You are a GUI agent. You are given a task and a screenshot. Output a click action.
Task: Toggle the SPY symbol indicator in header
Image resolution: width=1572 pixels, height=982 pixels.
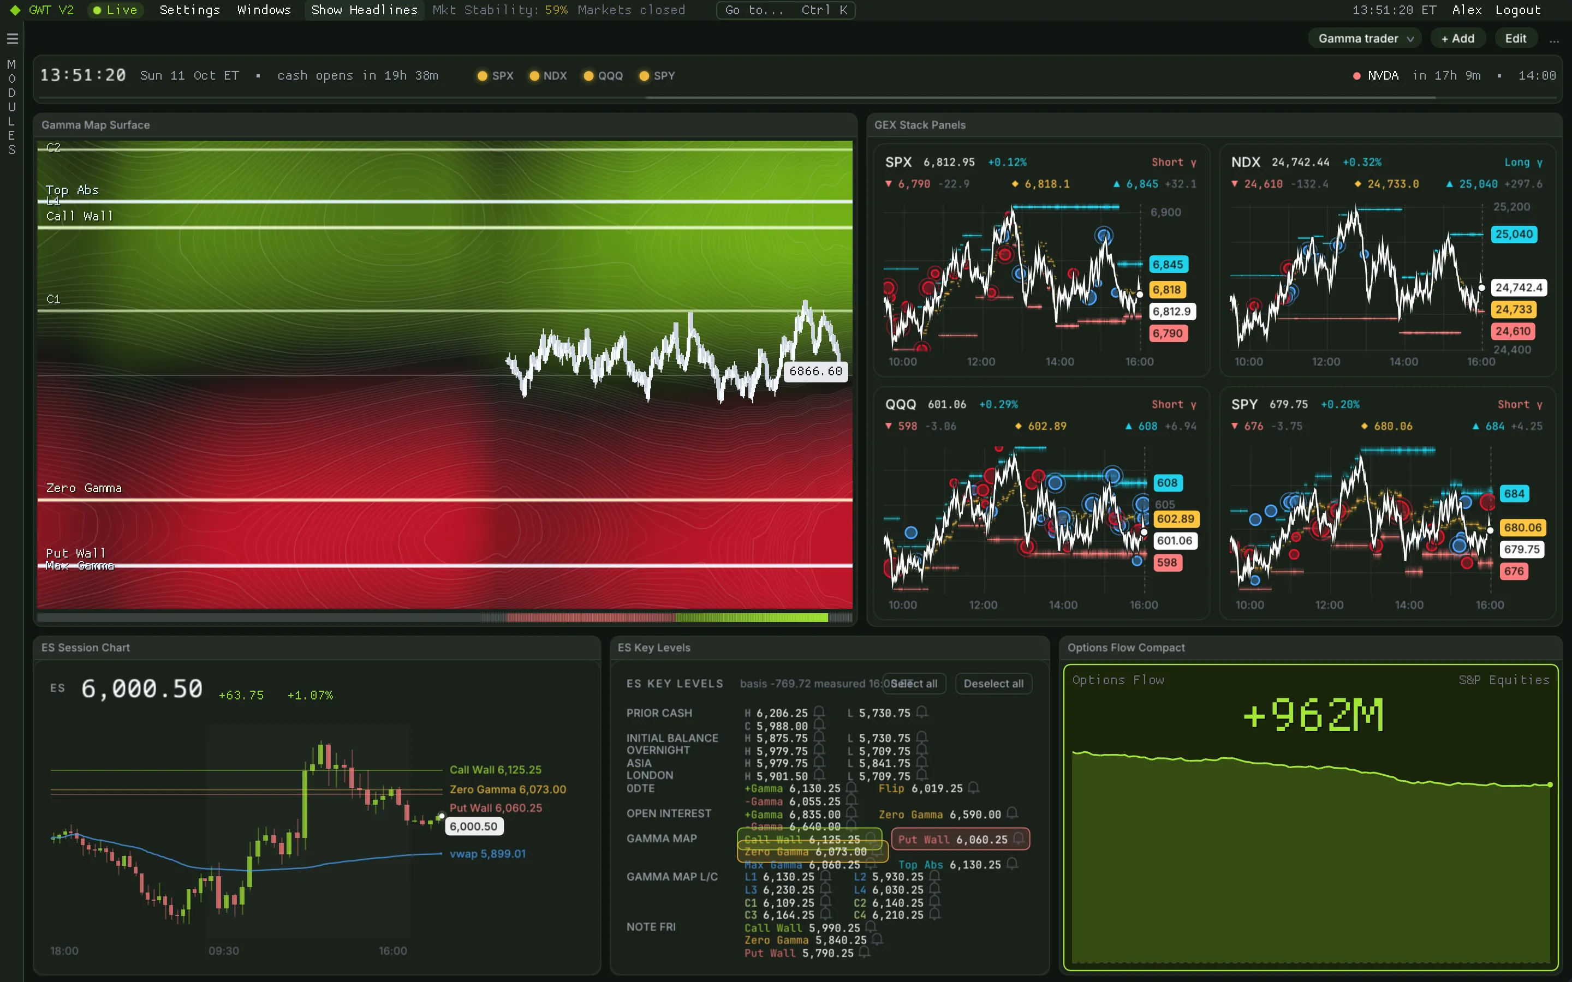pyautogui.click(x=657, y=76)
